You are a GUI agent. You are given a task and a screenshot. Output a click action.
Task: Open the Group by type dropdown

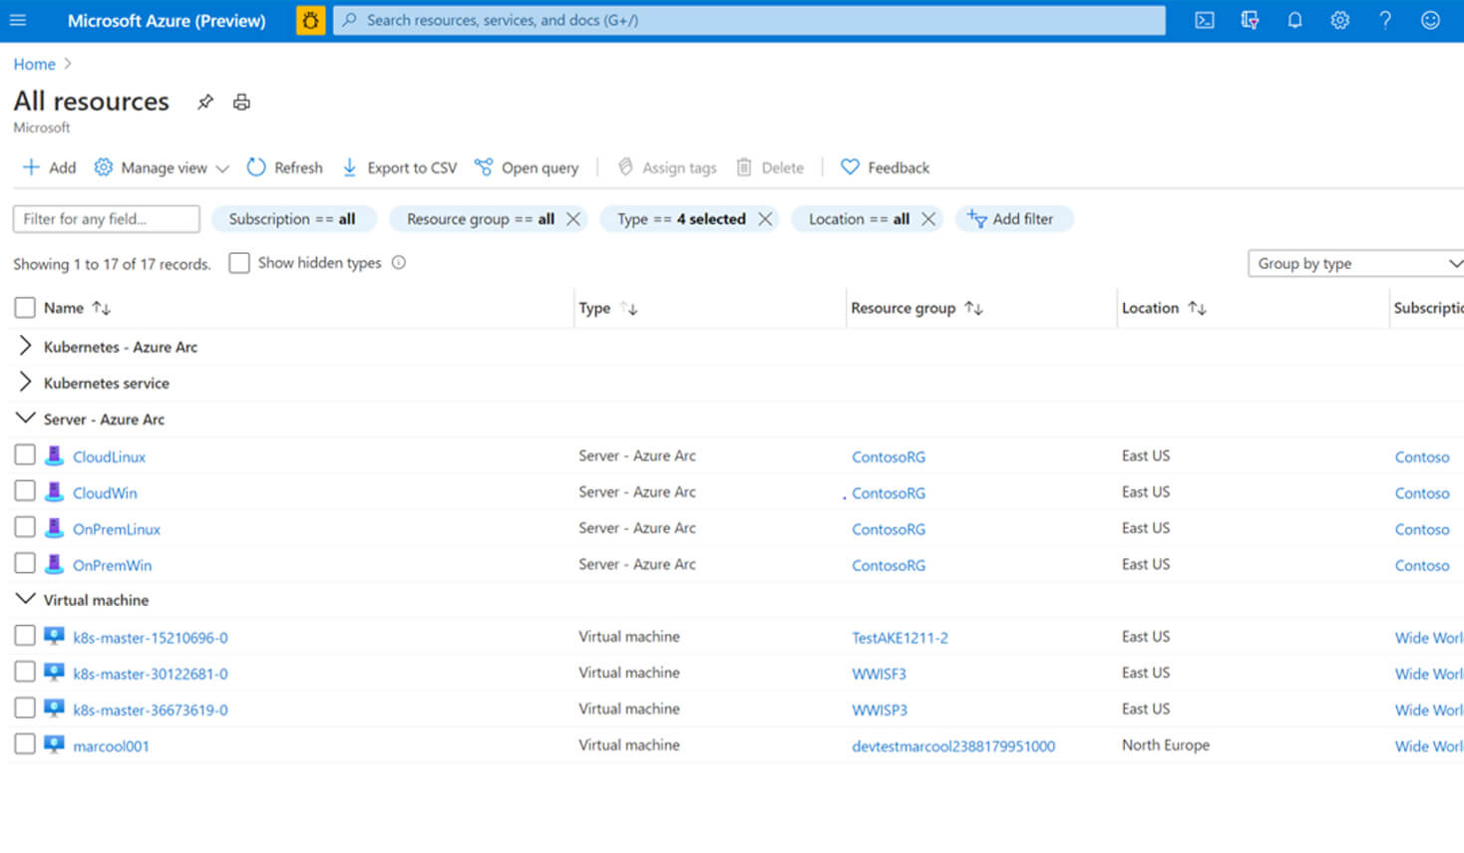point(1356,263)
